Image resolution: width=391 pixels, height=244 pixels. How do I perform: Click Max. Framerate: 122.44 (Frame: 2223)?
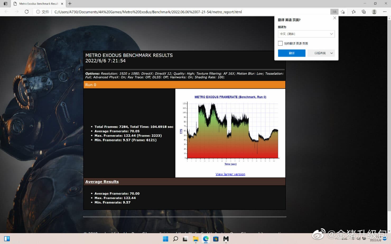click(x=128, y=136)
